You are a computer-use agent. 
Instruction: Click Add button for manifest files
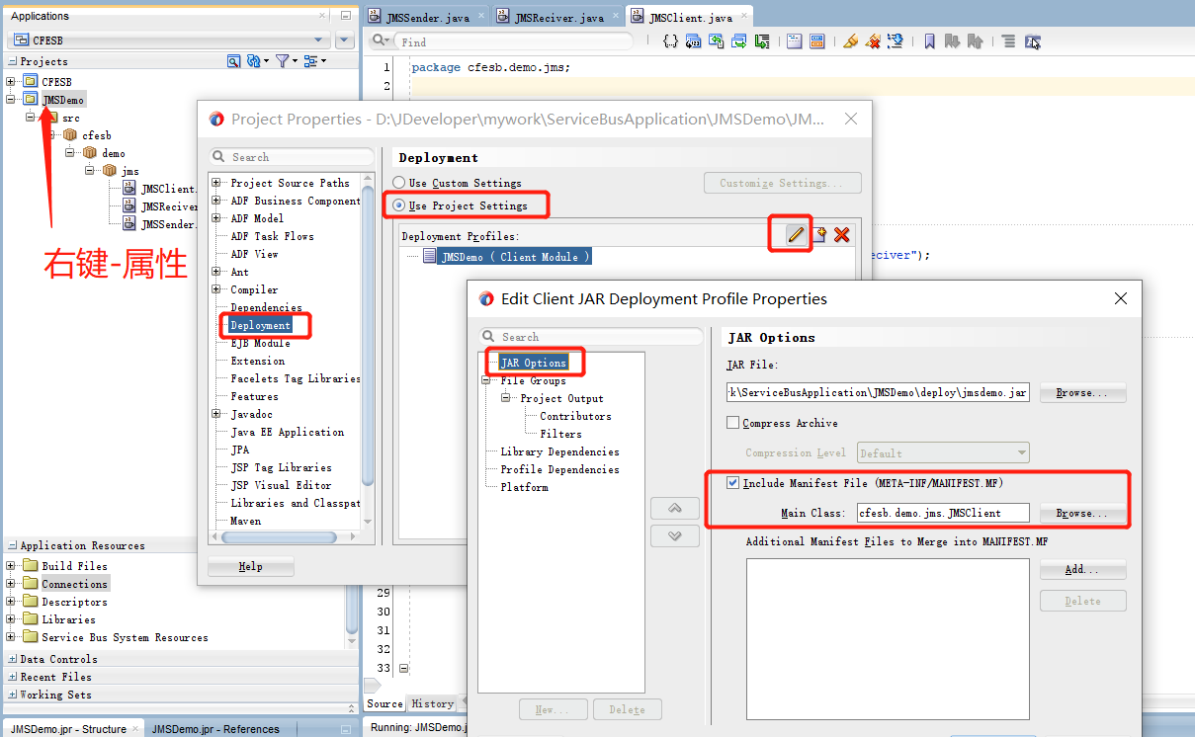click(1082, 569)
